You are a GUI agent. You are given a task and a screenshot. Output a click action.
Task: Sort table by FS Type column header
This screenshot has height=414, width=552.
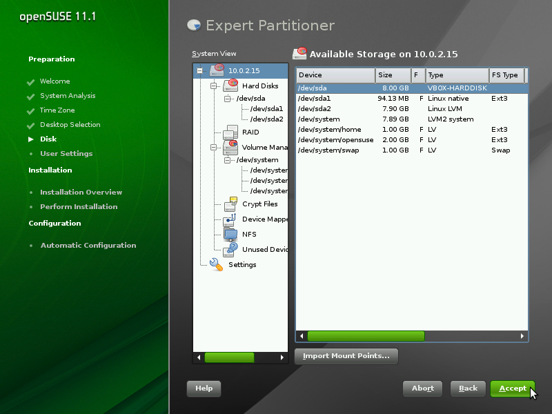[507, 75]
